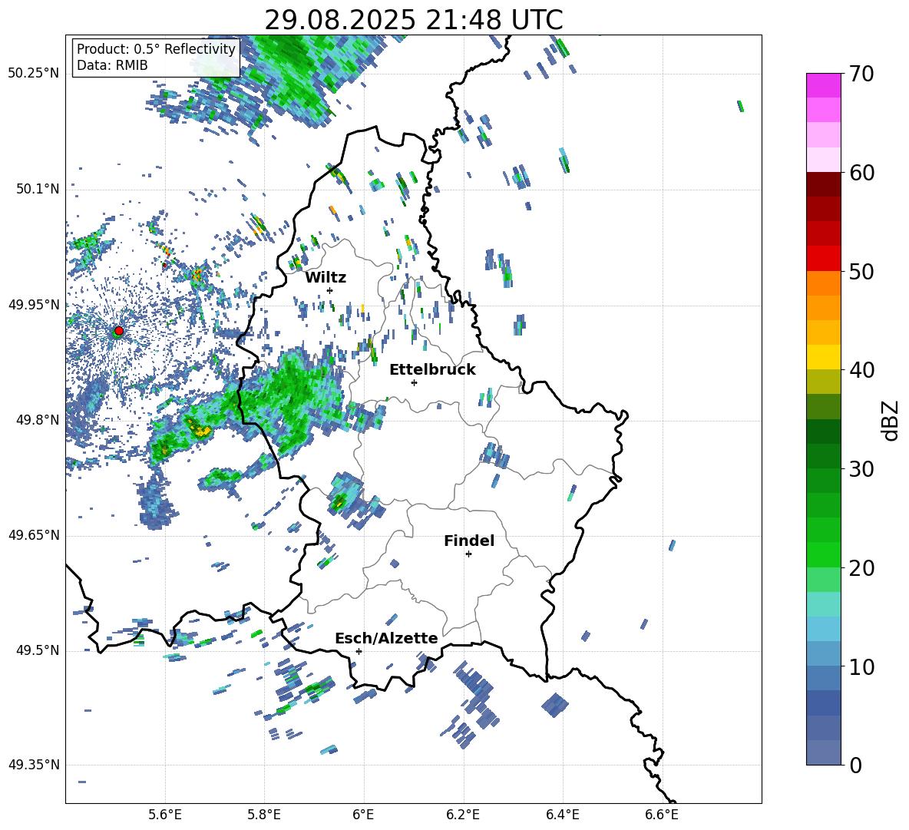Click the title 29.08.2025 21:48 UTC
Screen dimensions: 909x830
[414, 20]
